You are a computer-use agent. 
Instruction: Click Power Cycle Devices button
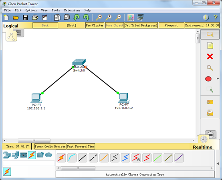(x=50, y=146)
